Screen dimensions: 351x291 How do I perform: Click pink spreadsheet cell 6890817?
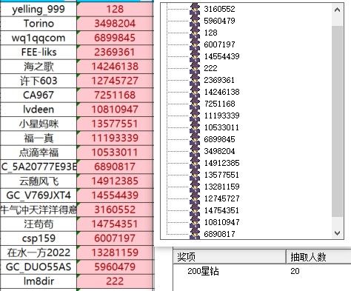[115, 167]
